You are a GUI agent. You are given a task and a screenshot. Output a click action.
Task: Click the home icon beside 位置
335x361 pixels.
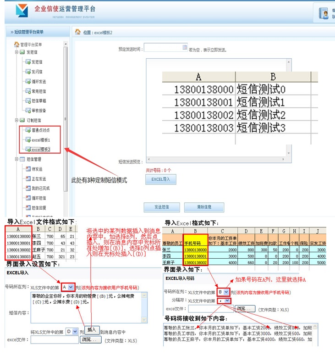[x=78, y=32]
